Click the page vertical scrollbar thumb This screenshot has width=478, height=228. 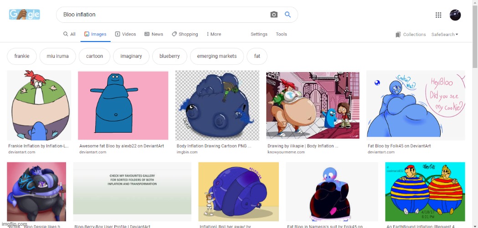(x=475, y=36)
